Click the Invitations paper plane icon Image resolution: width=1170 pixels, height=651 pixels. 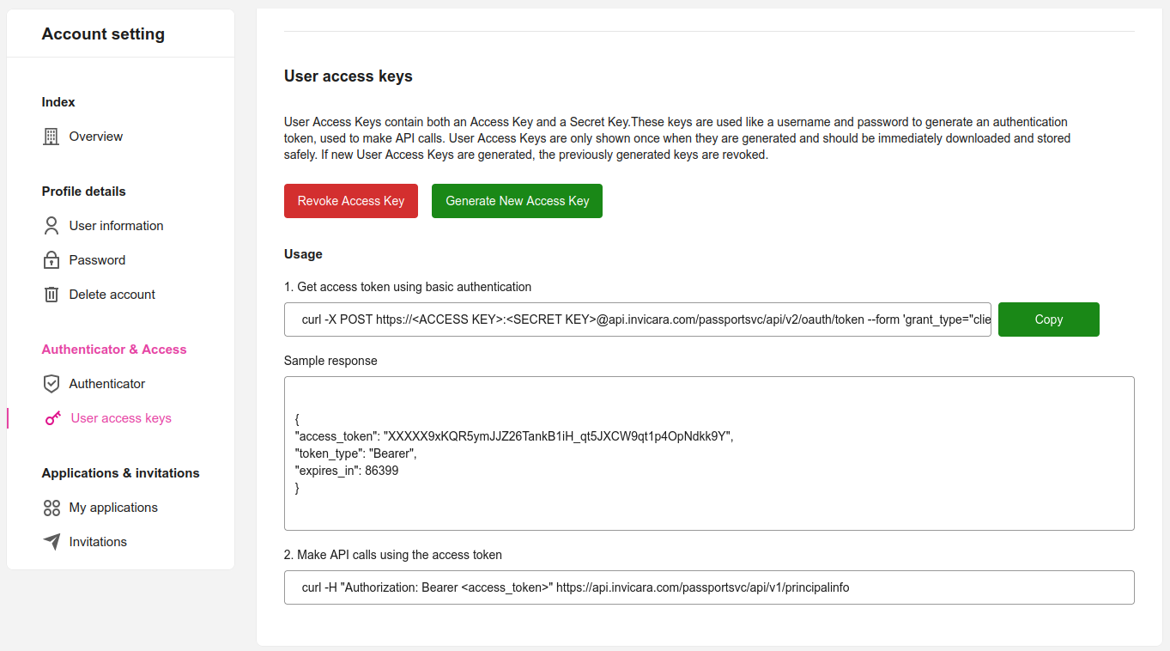(52, 542)
